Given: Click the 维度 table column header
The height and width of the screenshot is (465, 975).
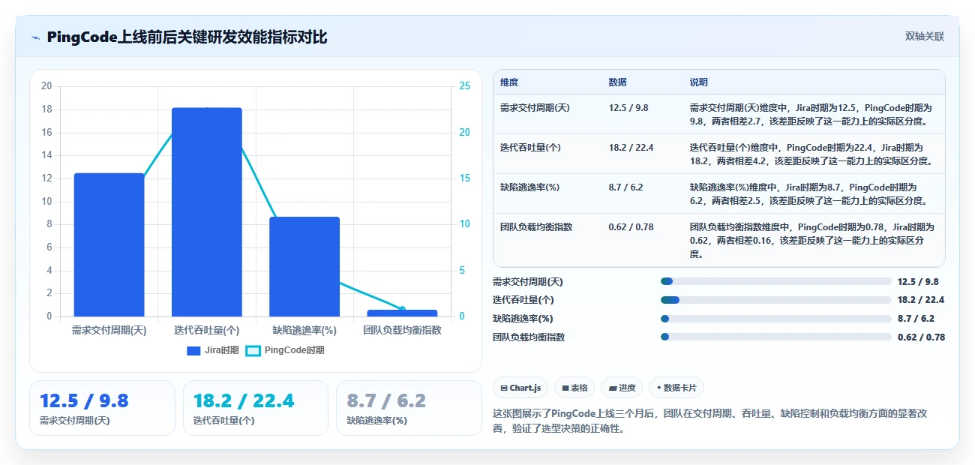Looking at the screenshot, I should (x=509, y=82).
